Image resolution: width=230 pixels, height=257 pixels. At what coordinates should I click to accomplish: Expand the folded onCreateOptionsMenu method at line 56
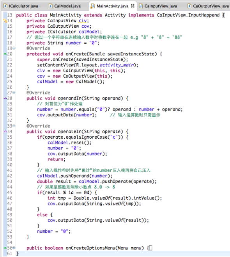(x=14, y=248)
